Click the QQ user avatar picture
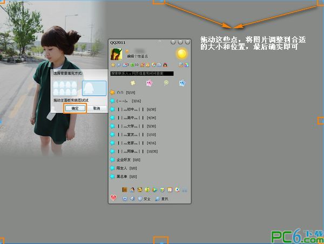Viewport: 324px width, 244px height. click(116, 54)
